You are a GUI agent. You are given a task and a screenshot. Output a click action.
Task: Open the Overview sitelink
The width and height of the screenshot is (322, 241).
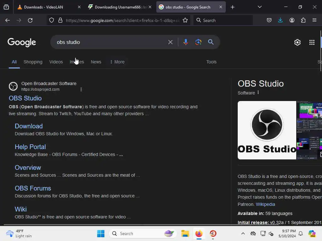pyautogui.click(x=28, y=168)
